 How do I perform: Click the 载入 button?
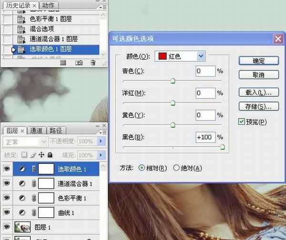tap(258, 92)
